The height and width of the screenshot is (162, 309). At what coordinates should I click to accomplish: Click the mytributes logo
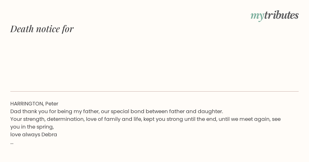tap(274, 15)
